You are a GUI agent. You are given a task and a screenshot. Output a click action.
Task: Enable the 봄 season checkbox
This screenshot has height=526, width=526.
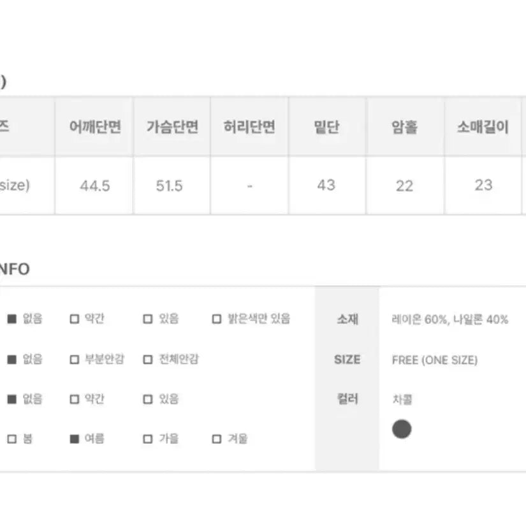coord(11,439)
